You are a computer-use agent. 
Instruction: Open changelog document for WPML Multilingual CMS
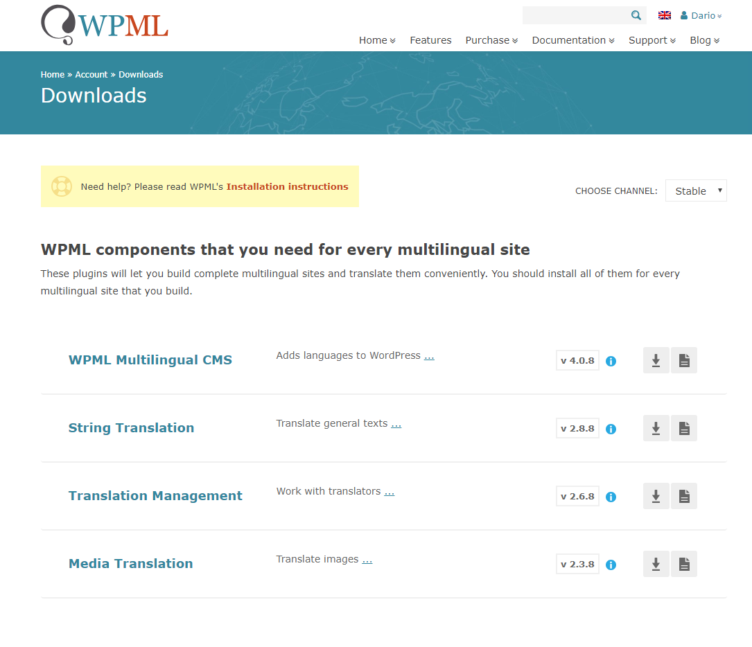tap(684, 360)
